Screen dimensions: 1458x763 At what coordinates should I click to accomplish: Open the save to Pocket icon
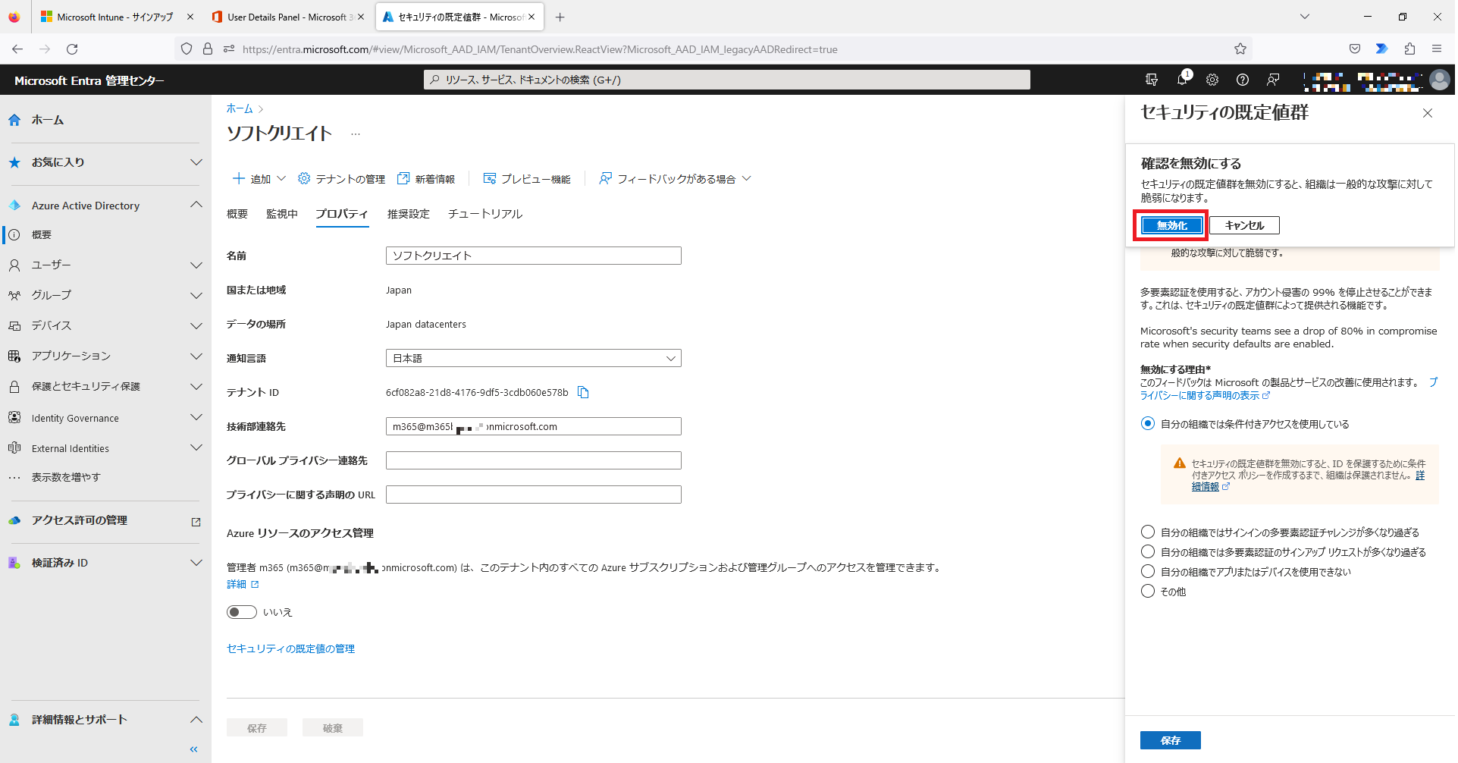coord(1355,49)
